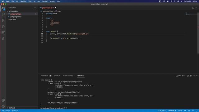The height and width of the screenshot is (112, 199).
Task: Switch to the OUTPUT tab
Action: tap(57, 76)
